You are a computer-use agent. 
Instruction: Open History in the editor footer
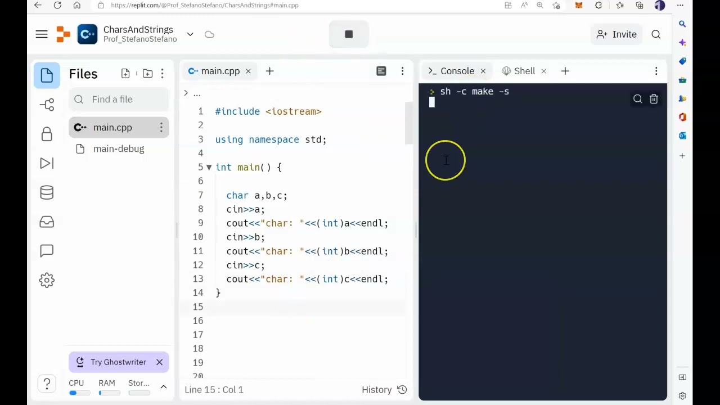point(384,390)
